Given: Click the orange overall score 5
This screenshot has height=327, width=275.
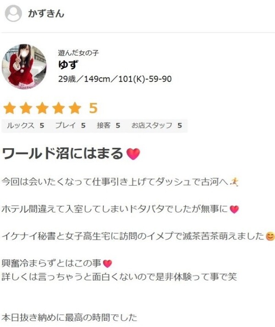Looking at the screenshot, I should coord(93,108).
